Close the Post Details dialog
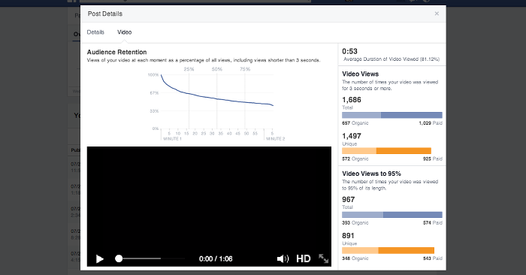This screenshot has width=526, height=275. 437,14
